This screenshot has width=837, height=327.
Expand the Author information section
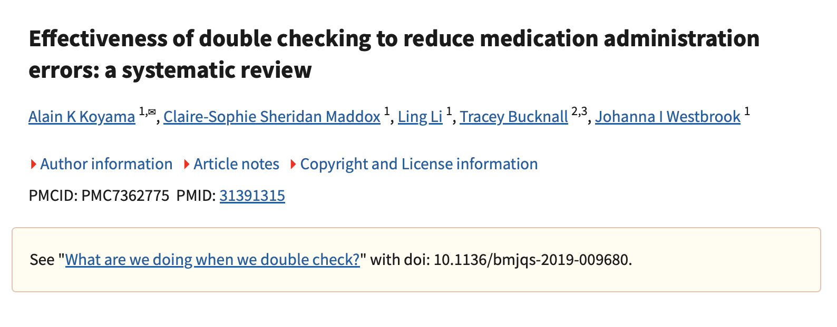click(x=106, y=164)
